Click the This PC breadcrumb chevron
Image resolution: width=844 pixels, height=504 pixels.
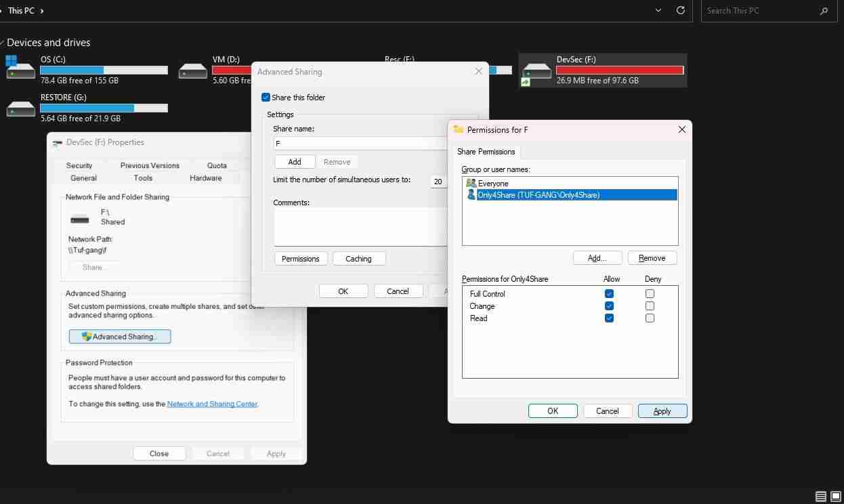pos(42,11)
